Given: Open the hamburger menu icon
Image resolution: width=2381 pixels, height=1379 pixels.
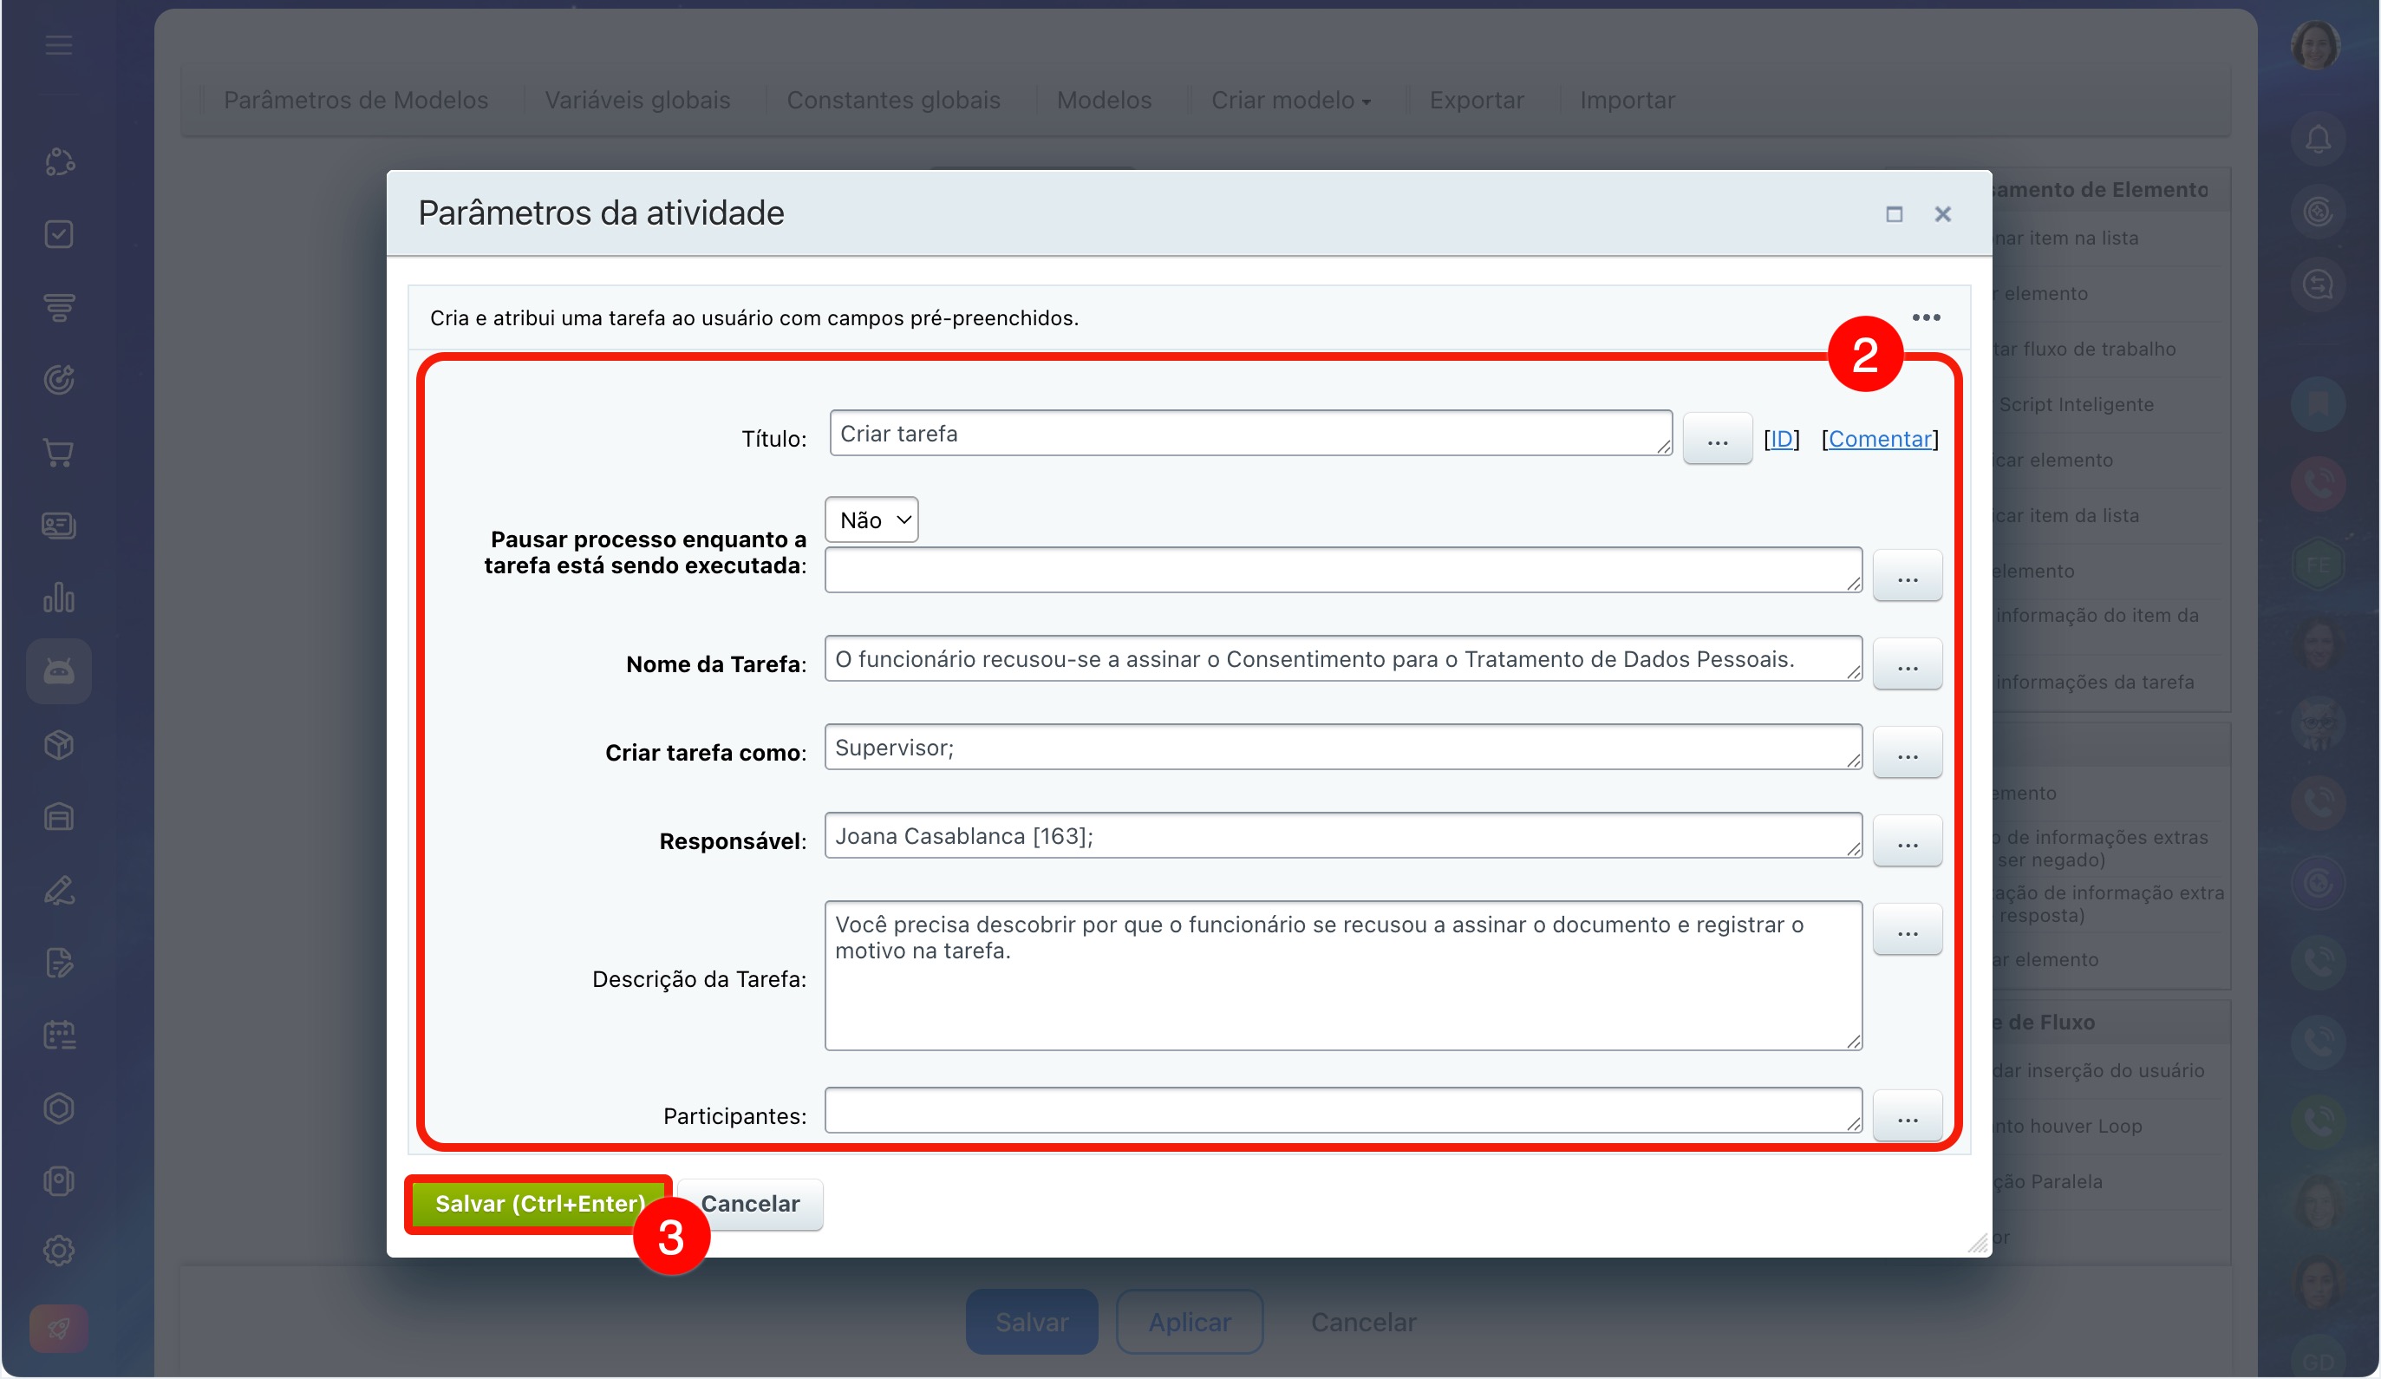Looking at the screenshot, I should (x=59, y=44).
